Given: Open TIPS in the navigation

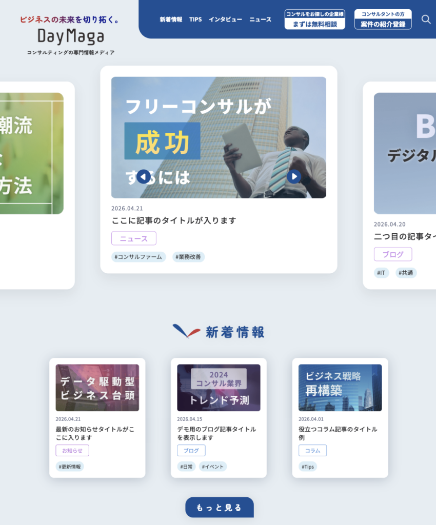Looking at the screenshot, I should click(195, 19).
